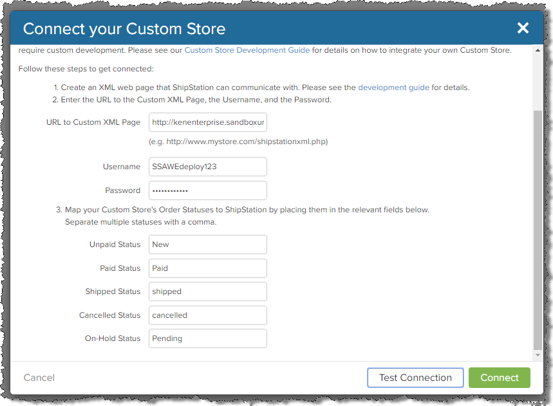Click the On-Hold Status field
The height and width of the screenshot is (406, 553).
(x=208, y=338)
